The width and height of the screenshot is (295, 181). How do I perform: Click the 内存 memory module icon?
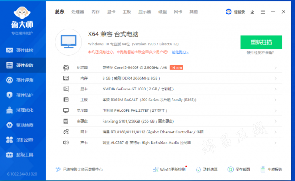66,78
